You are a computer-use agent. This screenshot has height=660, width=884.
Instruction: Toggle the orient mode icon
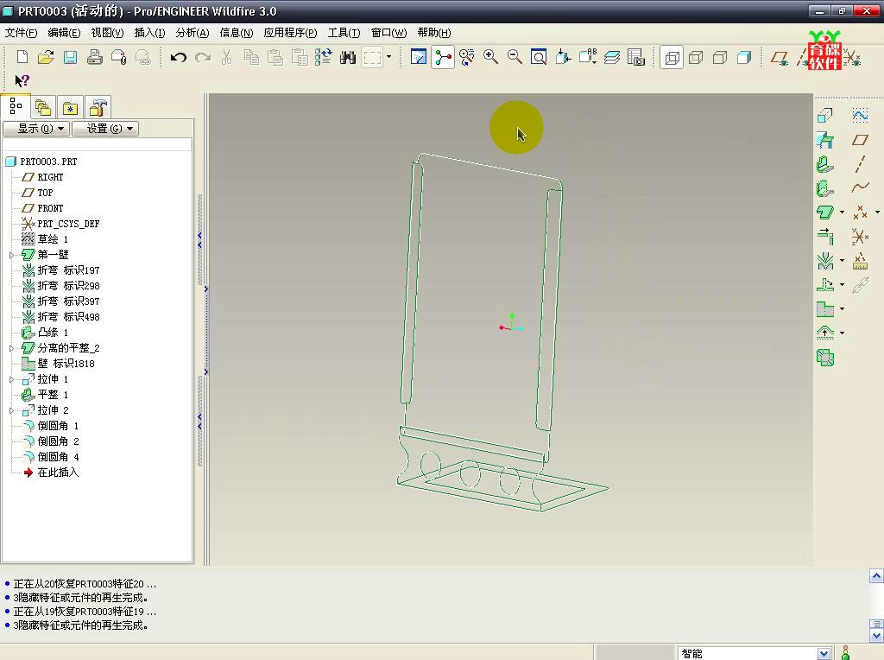coord(466,57)
